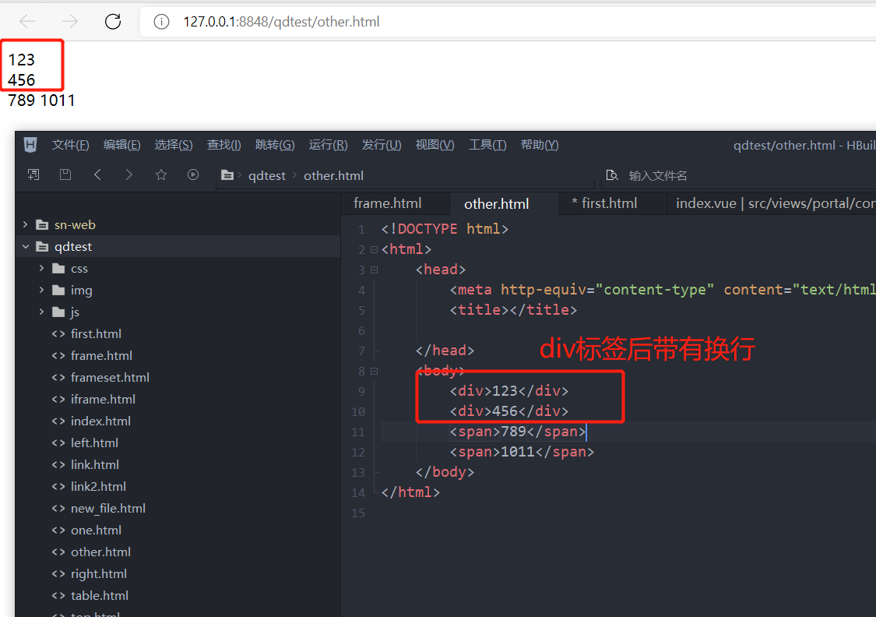Open left.html in the file tree
876x617 pixels.
pos(94,442)
